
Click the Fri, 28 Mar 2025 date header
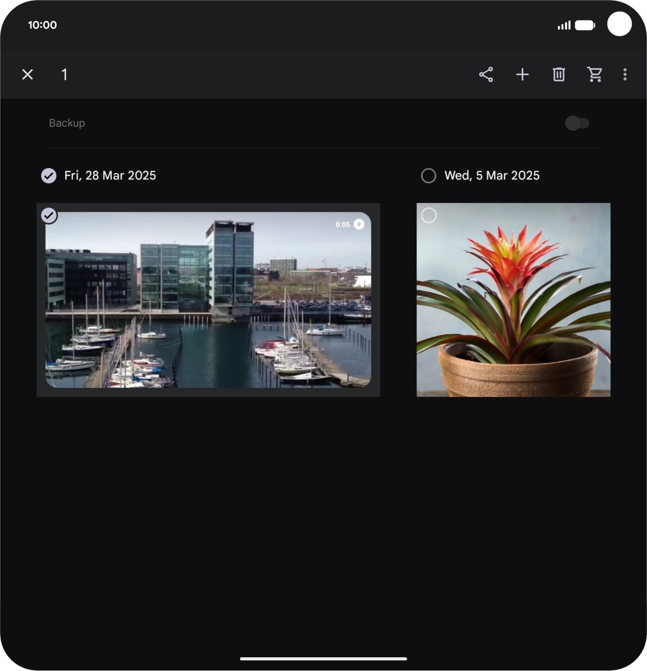pos(110,176)
